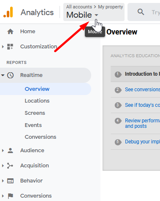Click the Behavior window icon
The image size is (160, 201).
tap(10, 181)
